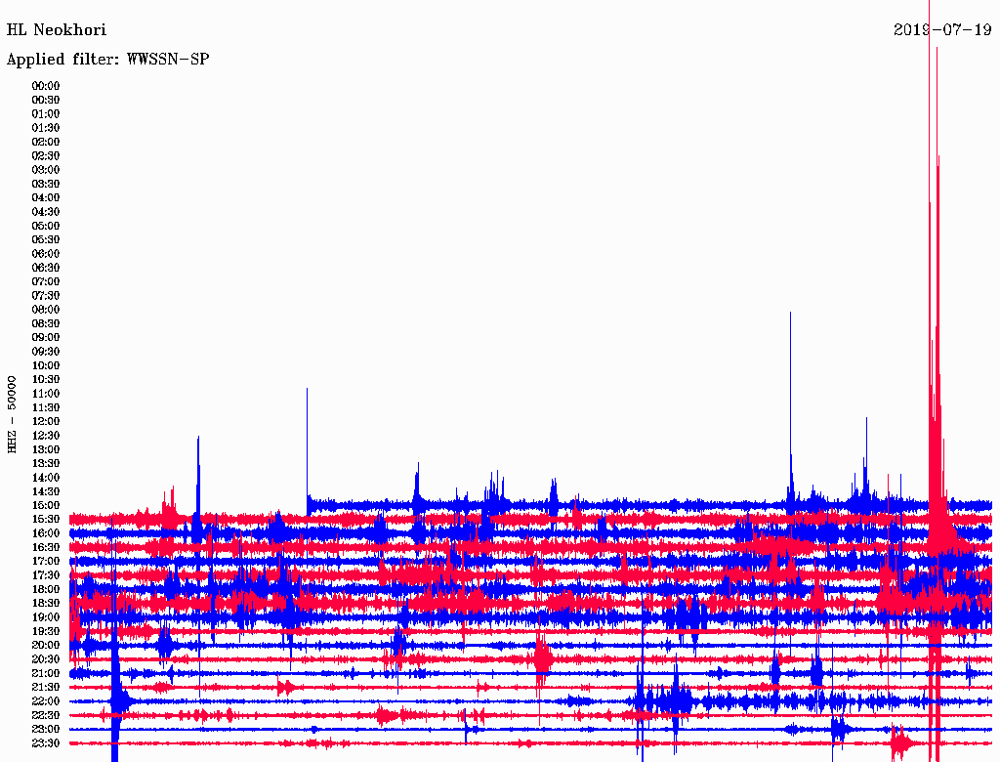Select the 23:30 time label
Image resolution: width=1000 pixels, height=762 pixels.
46,743
